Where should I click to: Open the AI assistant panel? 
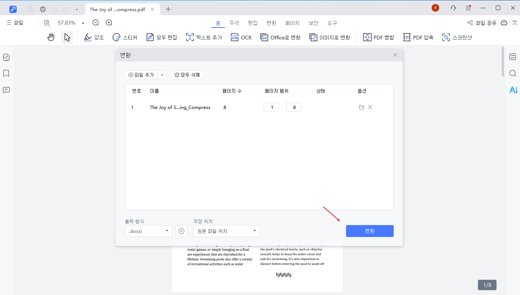[x=513, y=90]
